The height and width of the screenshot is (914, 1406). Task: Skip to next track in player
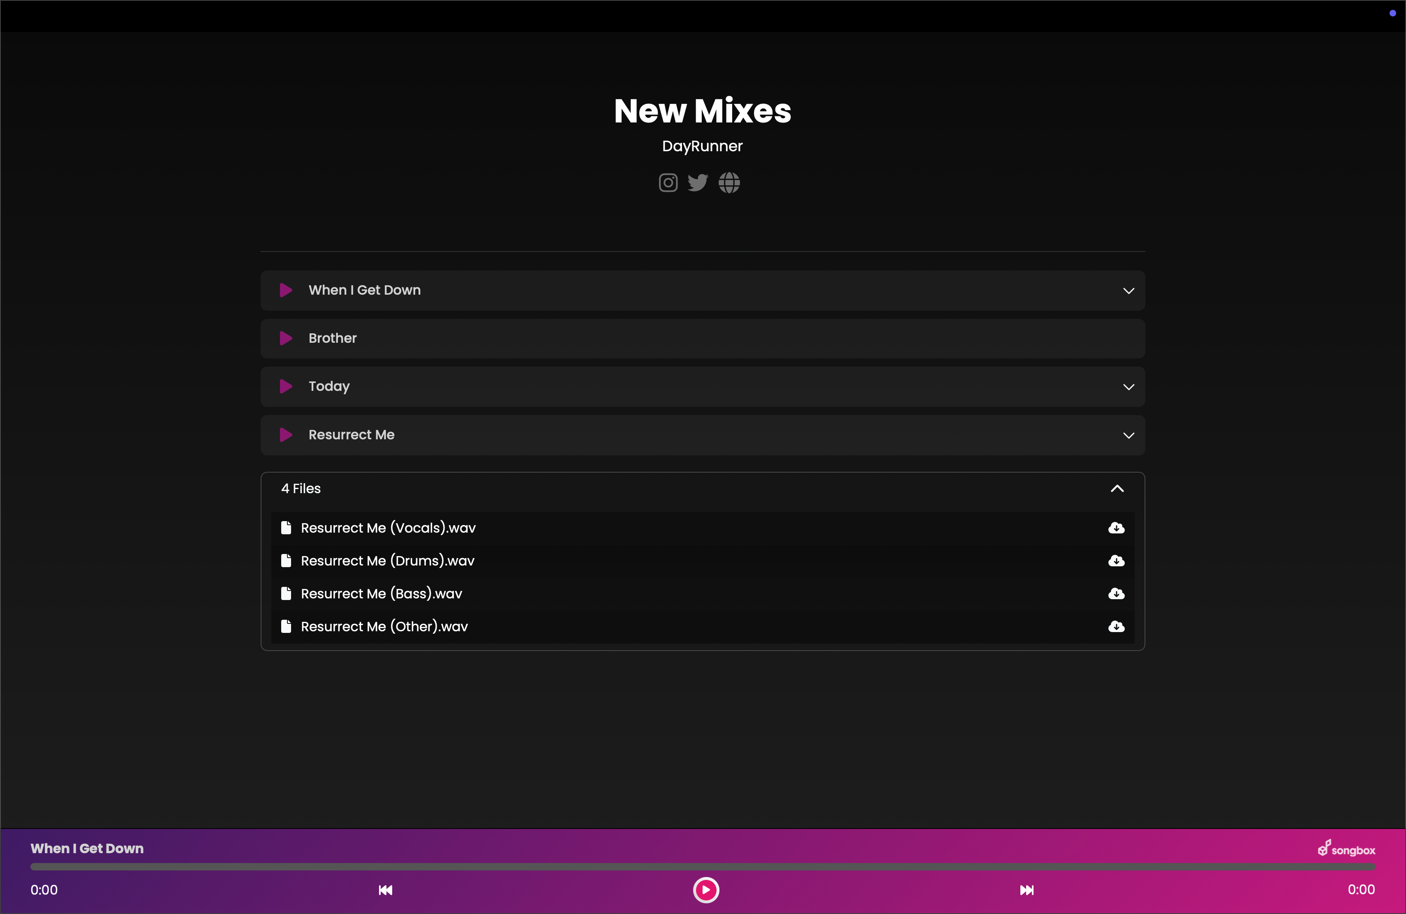(1027, 891)
